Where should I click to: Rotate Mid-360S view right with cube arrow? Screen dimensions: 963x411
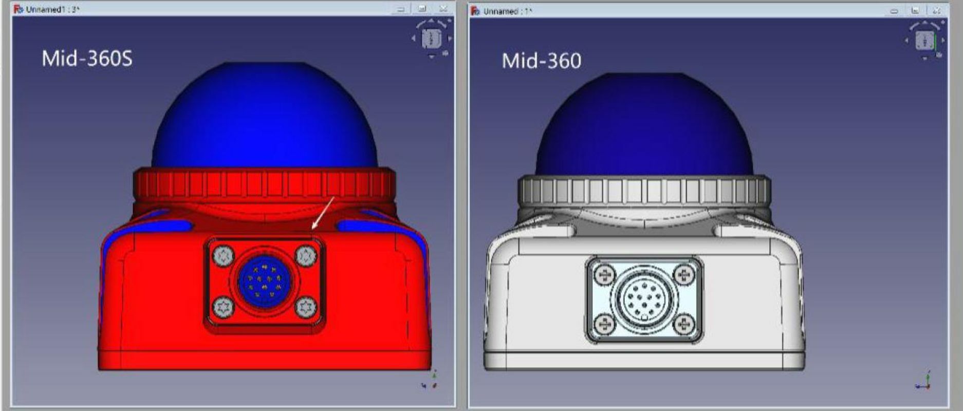click(x=450, y=39)
